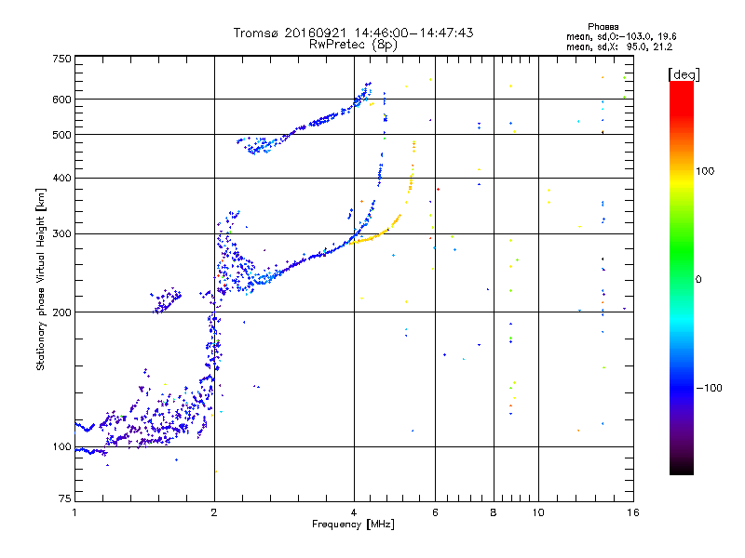This screenshot has height=558, width=745.
Task: Click the plot title "Tromsø 20160921 14:46:00-14:47:43"
Action: [x=353, y=33]
